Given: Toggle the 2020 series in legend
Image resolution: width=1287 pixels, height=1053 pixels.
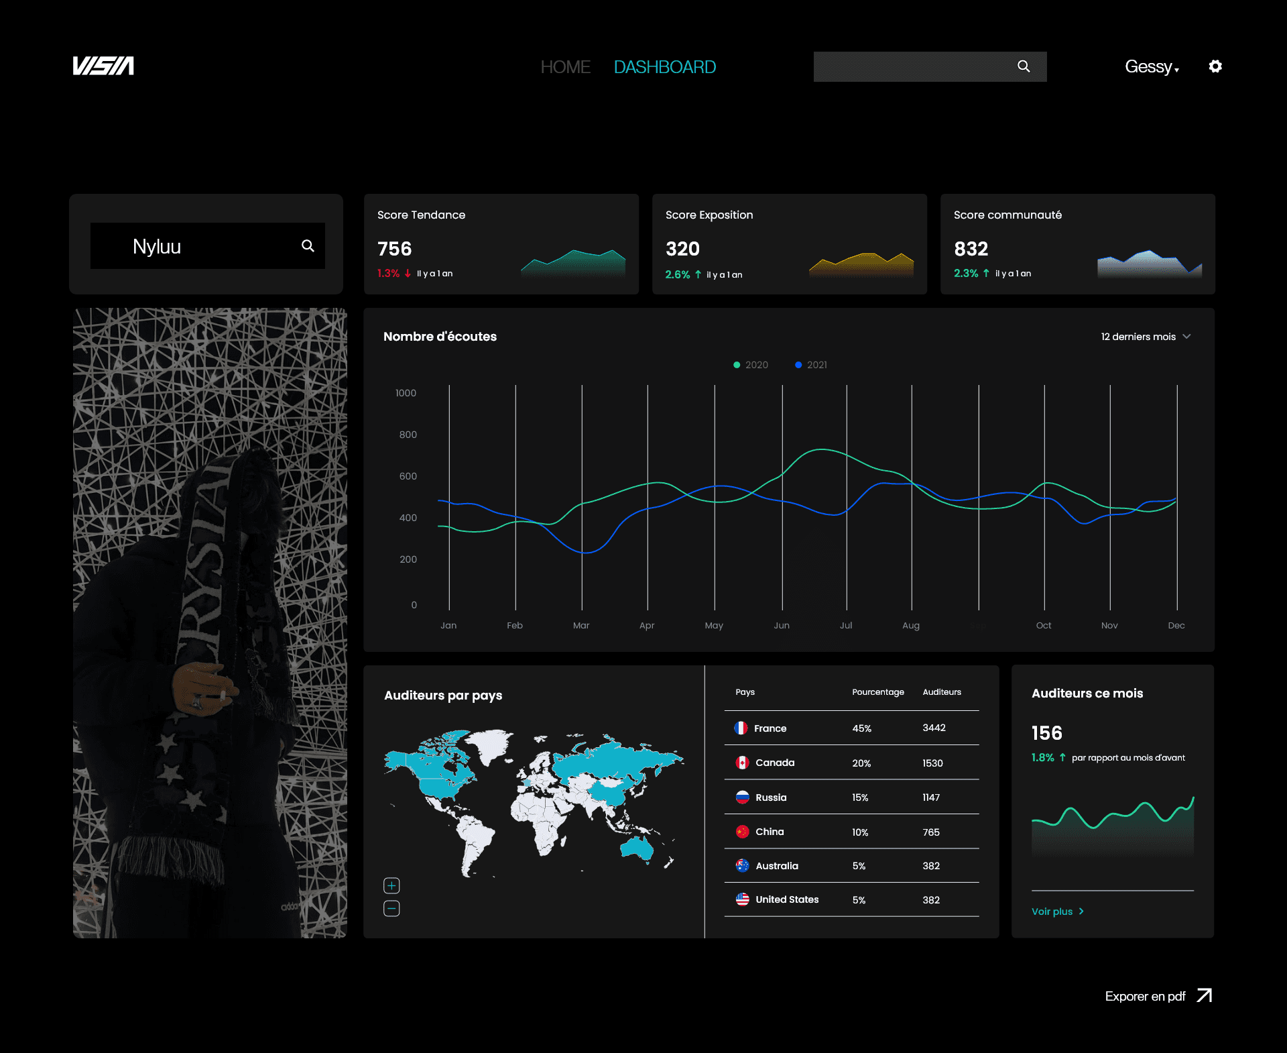Looking at the screenshot, I should coord(751,365).
